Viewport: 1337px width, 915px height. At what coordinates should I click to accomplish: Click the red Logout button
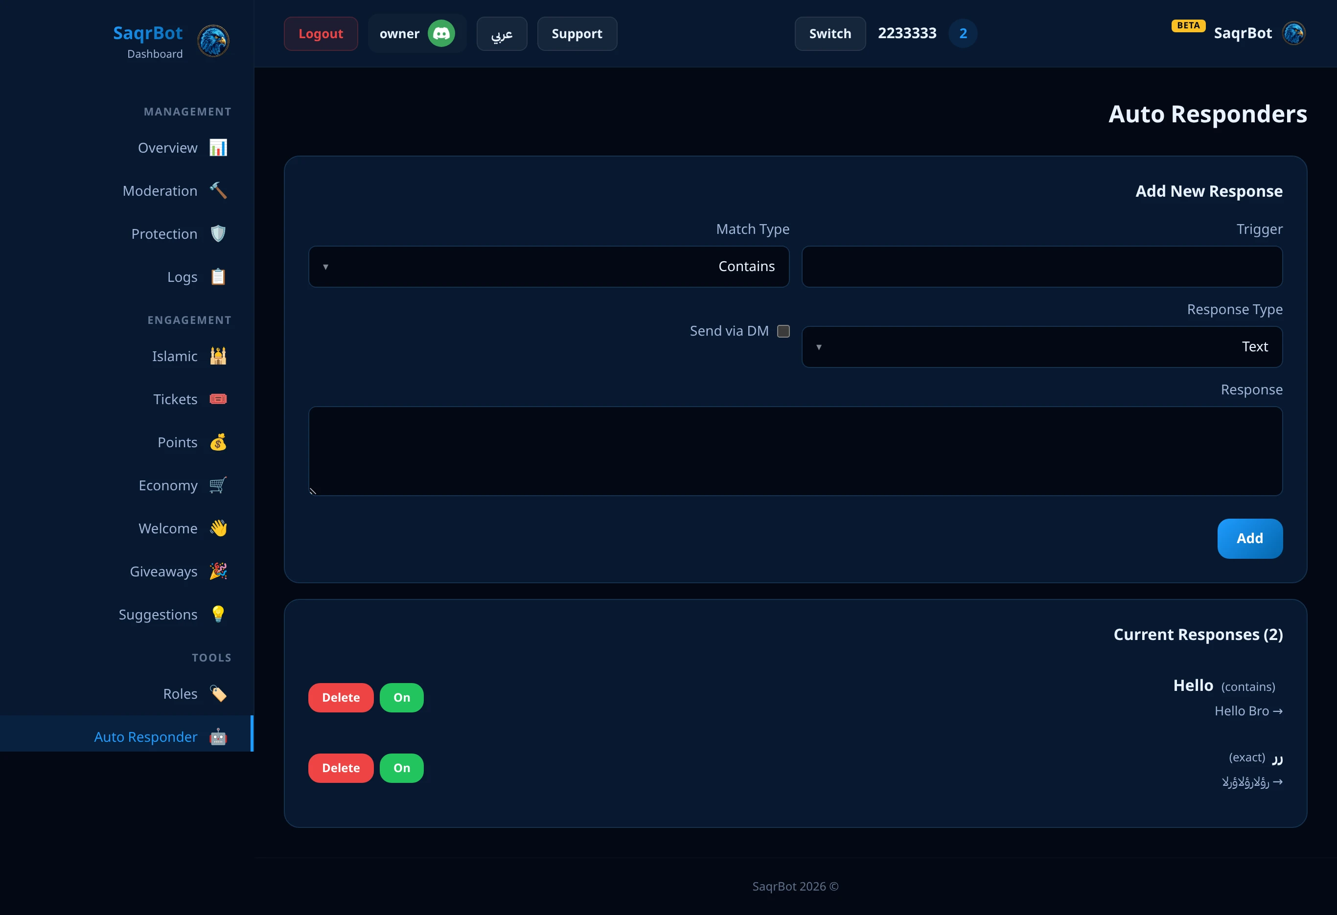pyautogui.click(x=321, y=33)
